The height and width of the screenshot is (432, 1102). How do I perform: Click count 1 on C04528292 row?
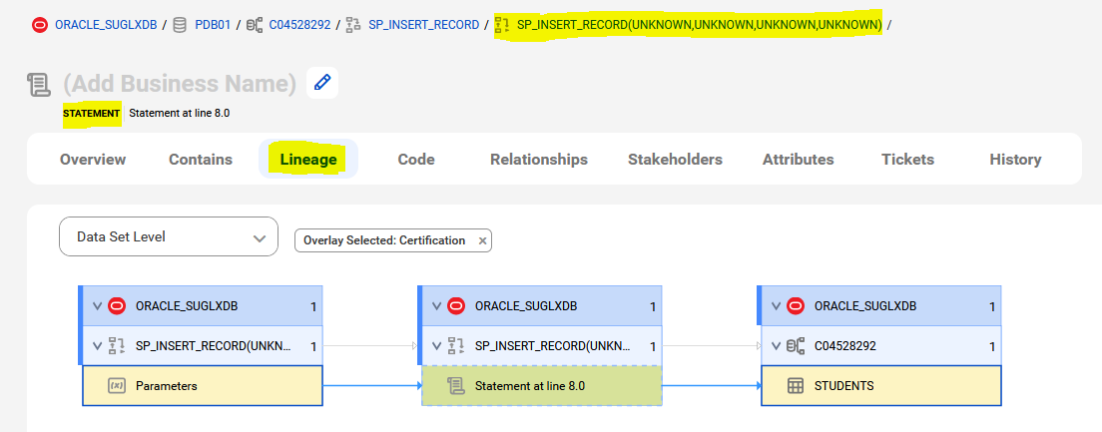pos(992,346)
